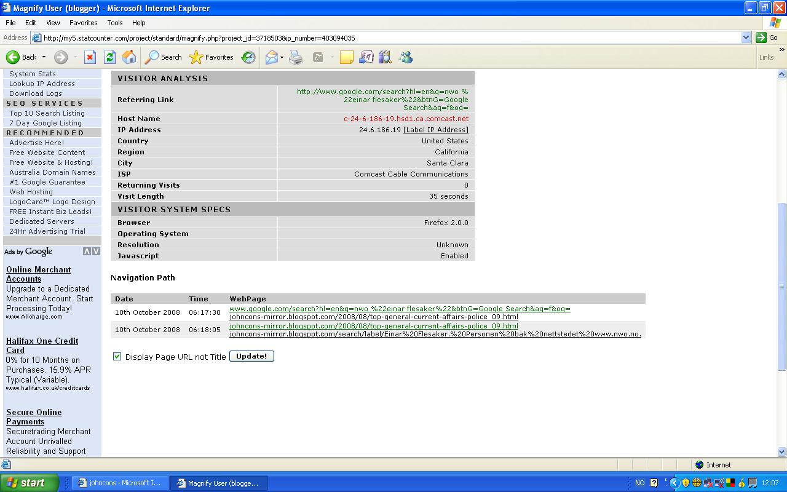The image size is (787, 492).
Task: Click the green Go arrow button
Action: tap(767, 38)
